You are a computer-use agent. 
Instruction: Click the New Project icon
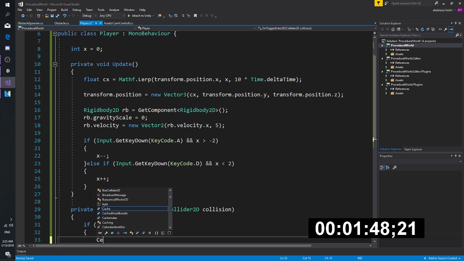tap(38, 16)
